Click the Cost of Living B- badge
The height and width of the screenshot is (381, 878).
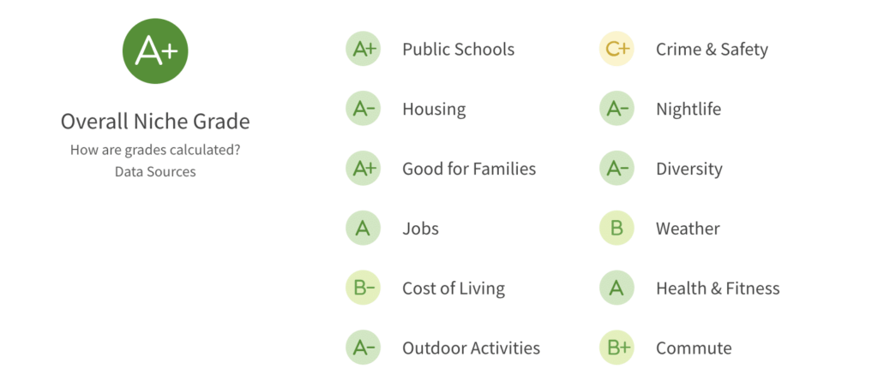point(363,289)
